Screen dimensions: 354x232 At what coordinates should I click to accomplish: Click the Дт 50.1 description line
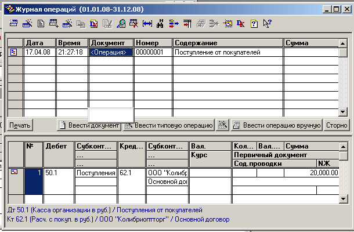(x=105, y=210)
